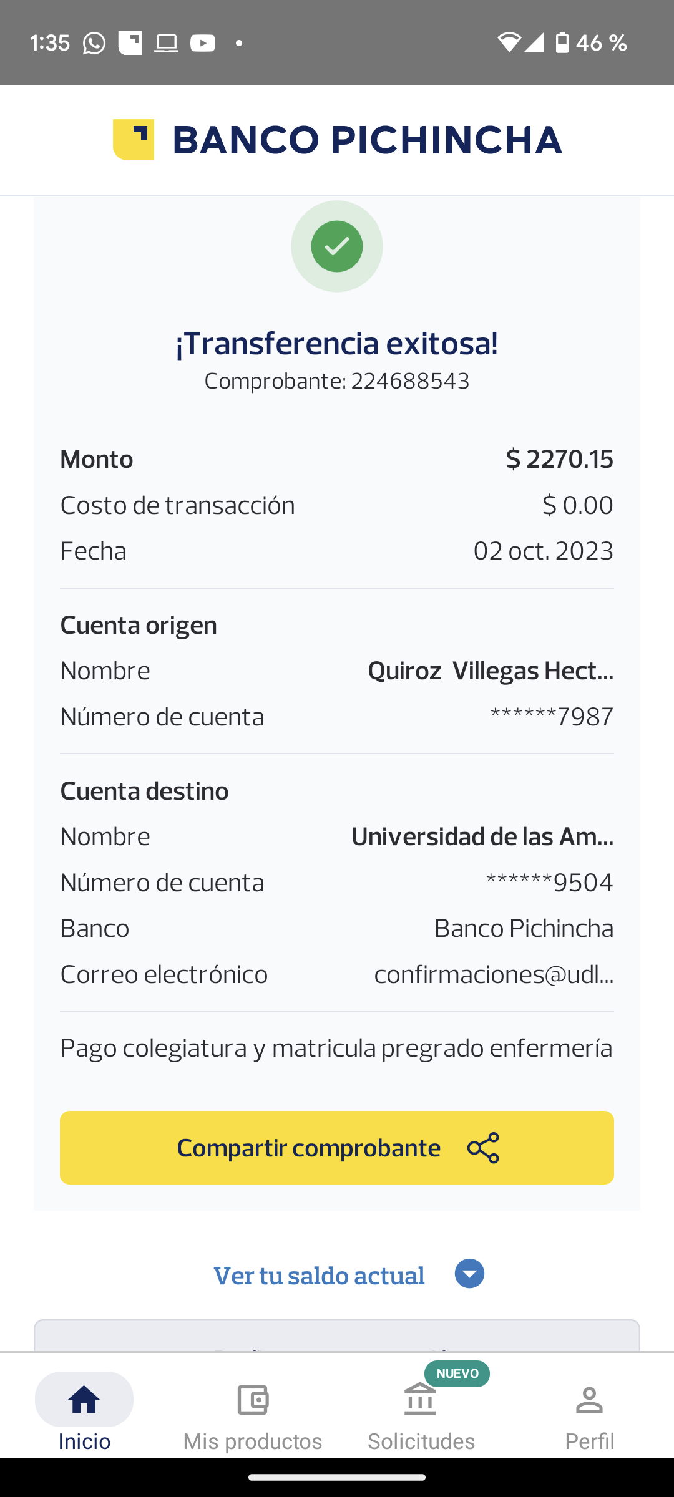This screenshot has width=674, height=1497.
Task: Tap the YouTube notification icon in status bar
Action: point(202,43)
